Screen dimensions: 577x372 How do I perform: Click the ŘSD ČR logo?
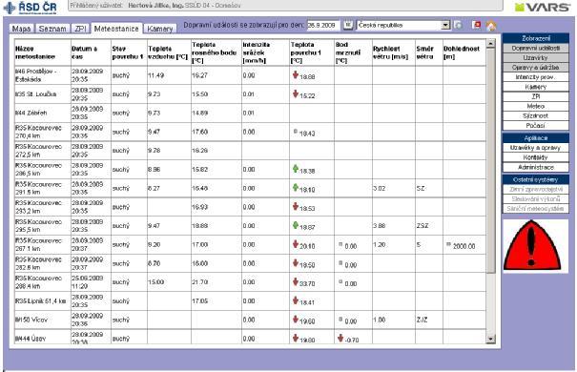tap(31, 8)
